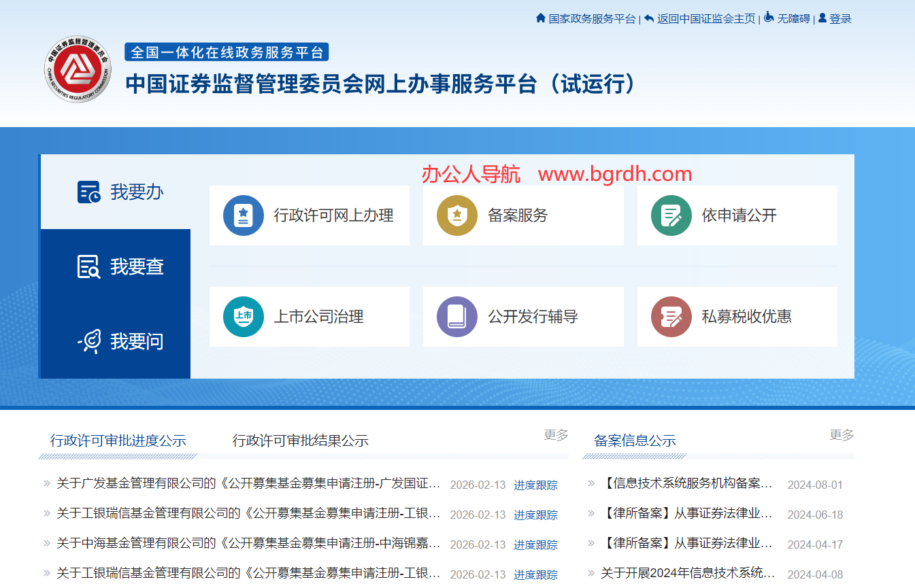
Task: Click 更多 beside 备案信息公示
Action: (842, 435)
